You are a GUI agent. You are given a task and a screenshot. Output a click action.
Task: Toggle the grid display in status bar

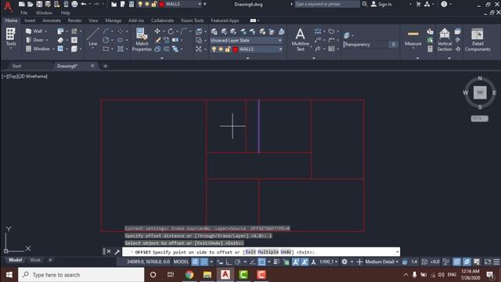tap(195, 262)
